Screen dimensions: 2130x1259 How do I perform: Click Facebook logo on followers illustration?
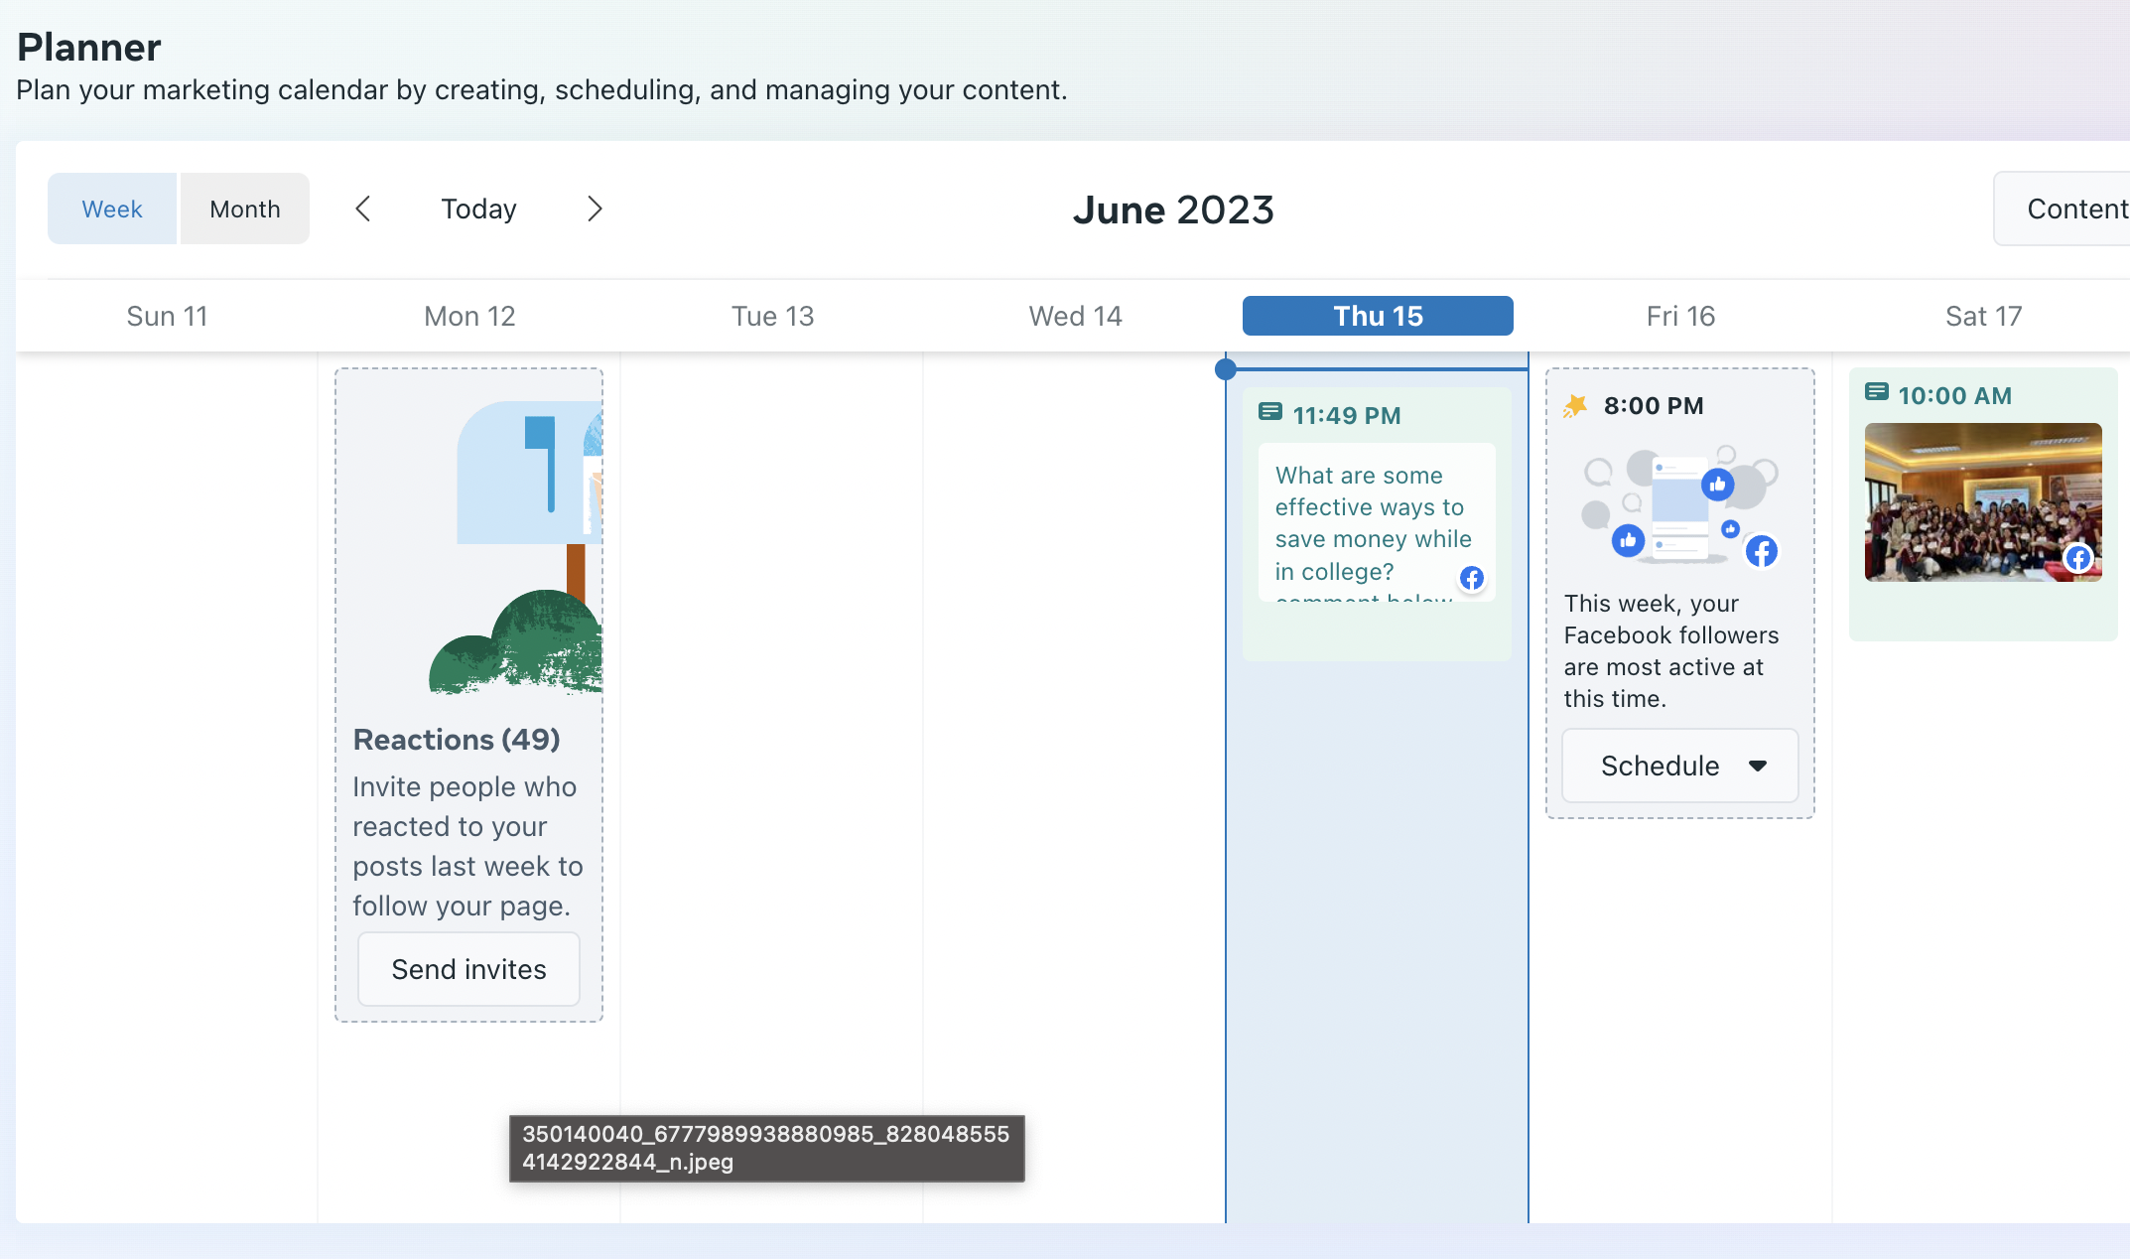(1762, 551)
